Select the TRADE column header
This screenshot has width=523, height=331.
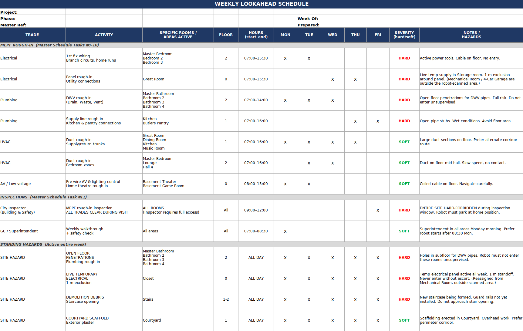pyautogui.click(x=33, y=35)
